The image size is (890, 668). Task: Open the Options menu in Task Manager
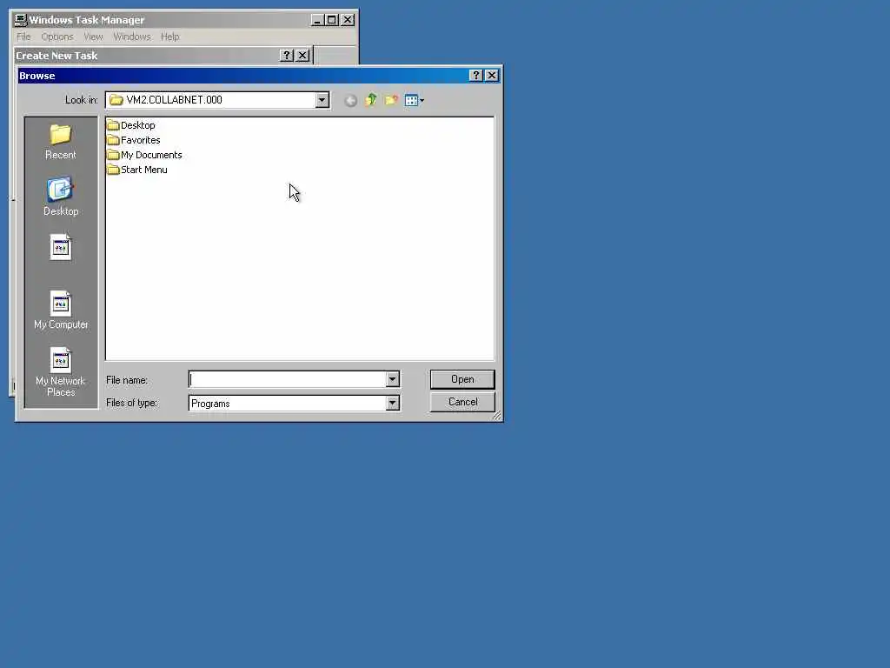[x=56, y=37]
